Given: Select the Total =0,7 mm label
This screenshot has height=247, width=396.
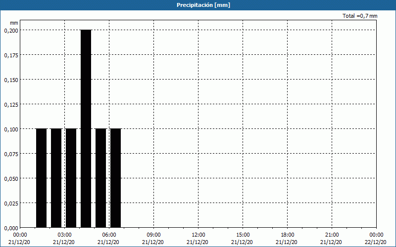Looking at the screenshot, I should click(x=360, y=16).
